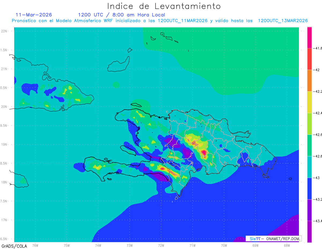This screenshot has width=322, height=249.
Task: Choose the cyan legend swatch between -42.8 and -43
Action: click(x=309, y=167)
